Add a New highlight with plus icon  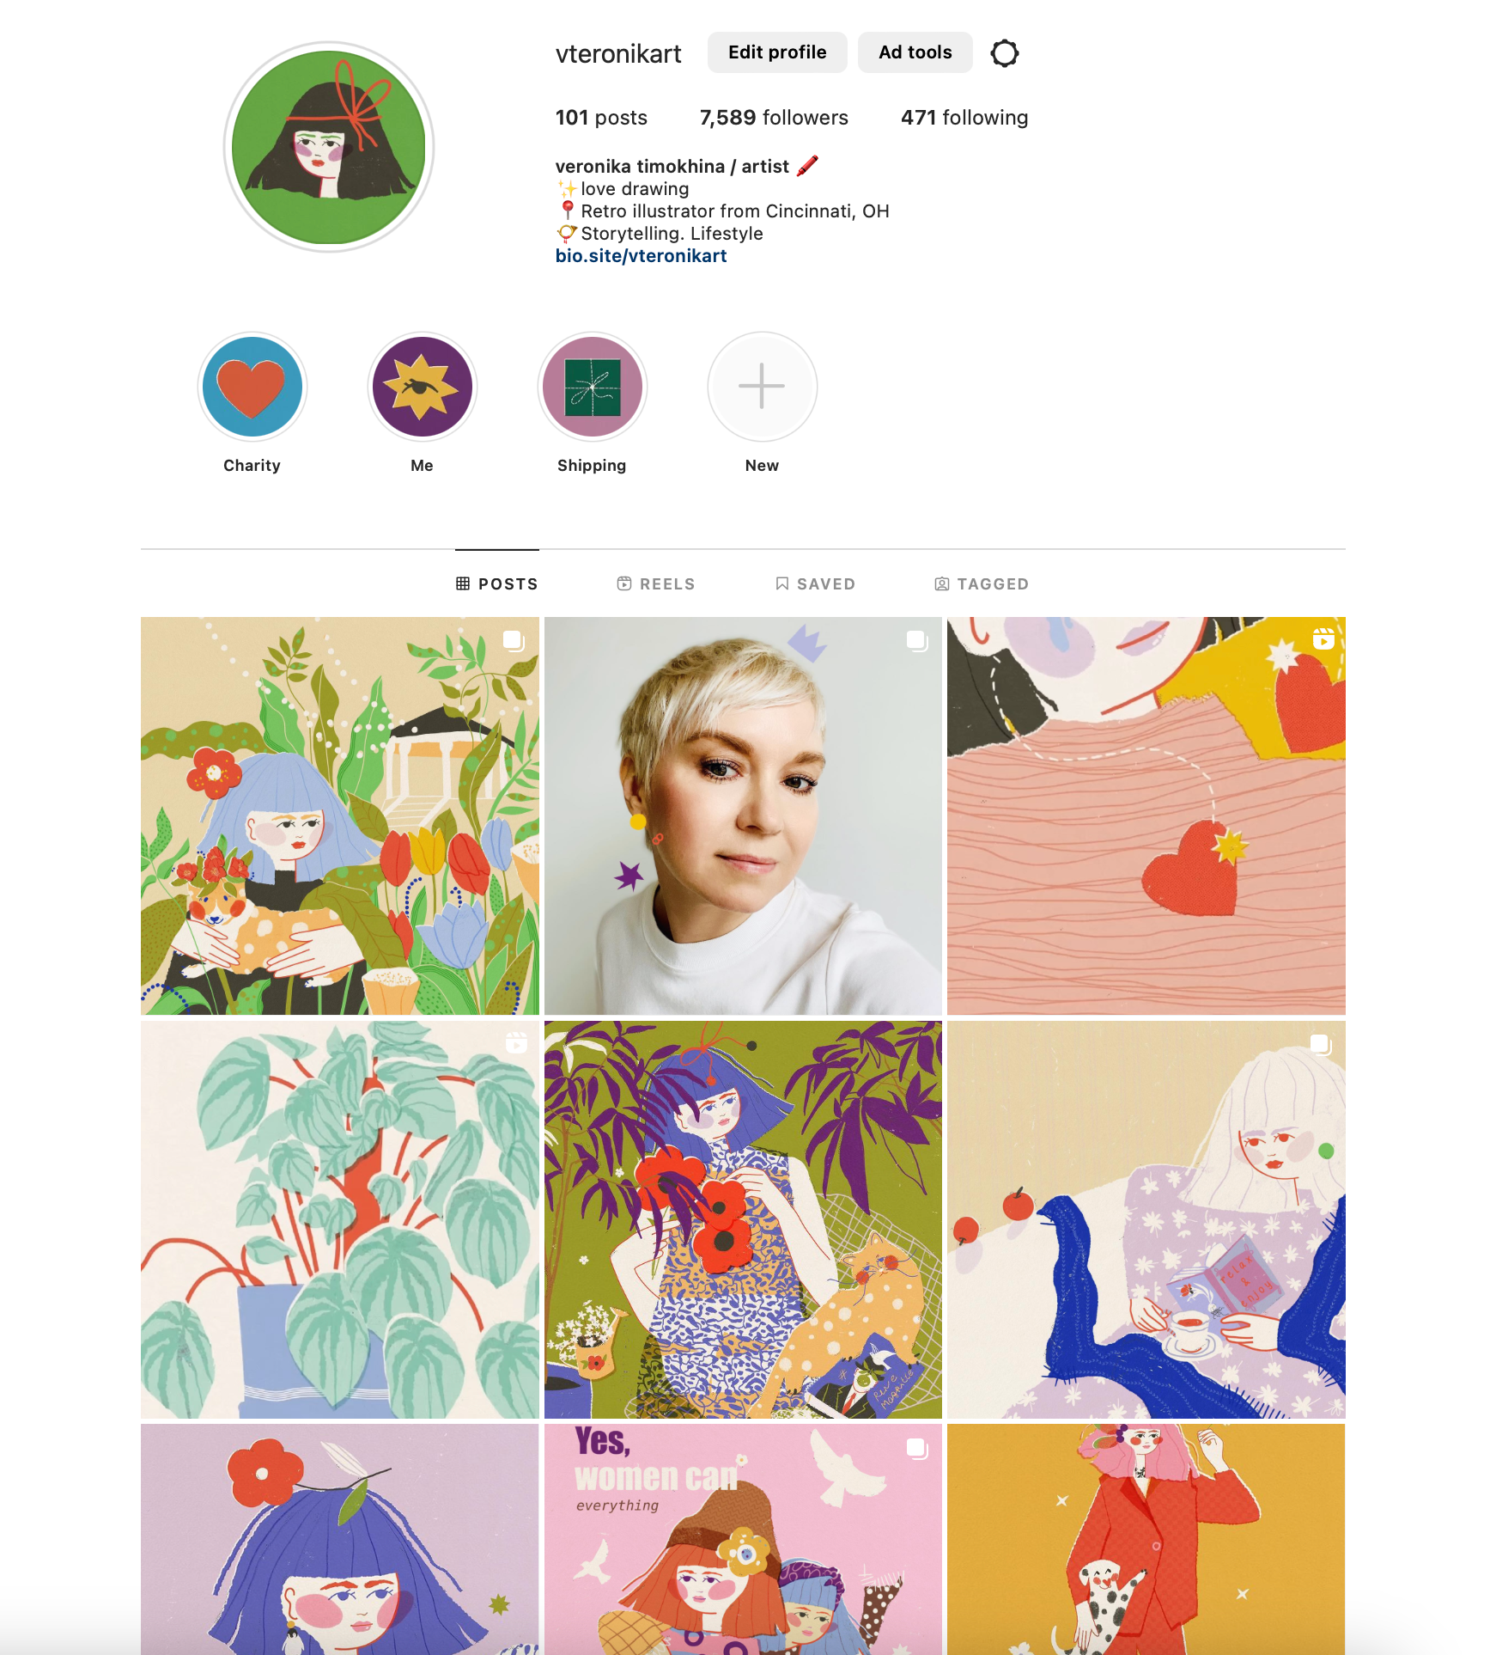click(762, 387)
